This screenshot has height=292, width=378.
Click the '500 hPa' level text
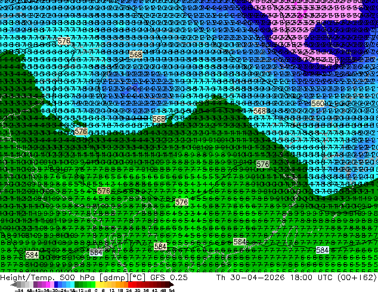77,277
